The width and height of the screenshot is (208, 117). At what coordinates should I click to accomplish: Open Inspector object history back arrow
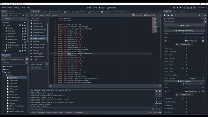coord(200,15)
